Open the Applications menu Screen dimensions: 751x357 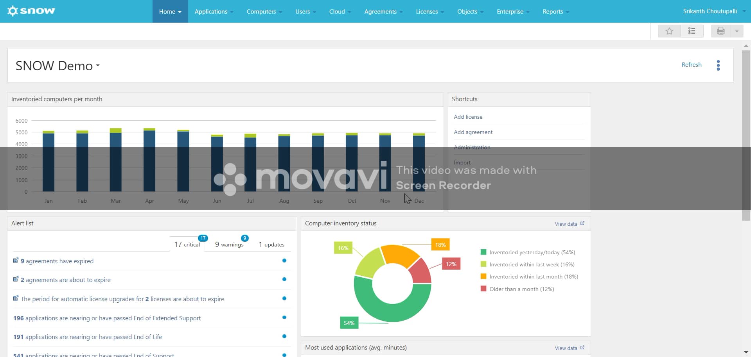click(211, 11)
